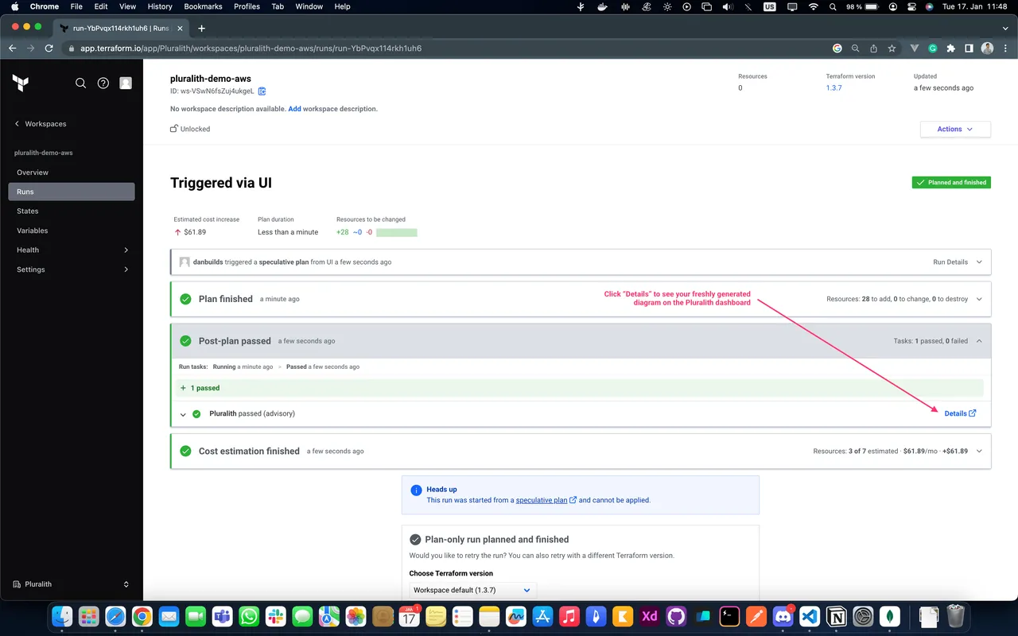The height and width of the screenshot is (636, 1018).
Task: Bookmark this page with the star icon
Action: [x=892, y=48]
